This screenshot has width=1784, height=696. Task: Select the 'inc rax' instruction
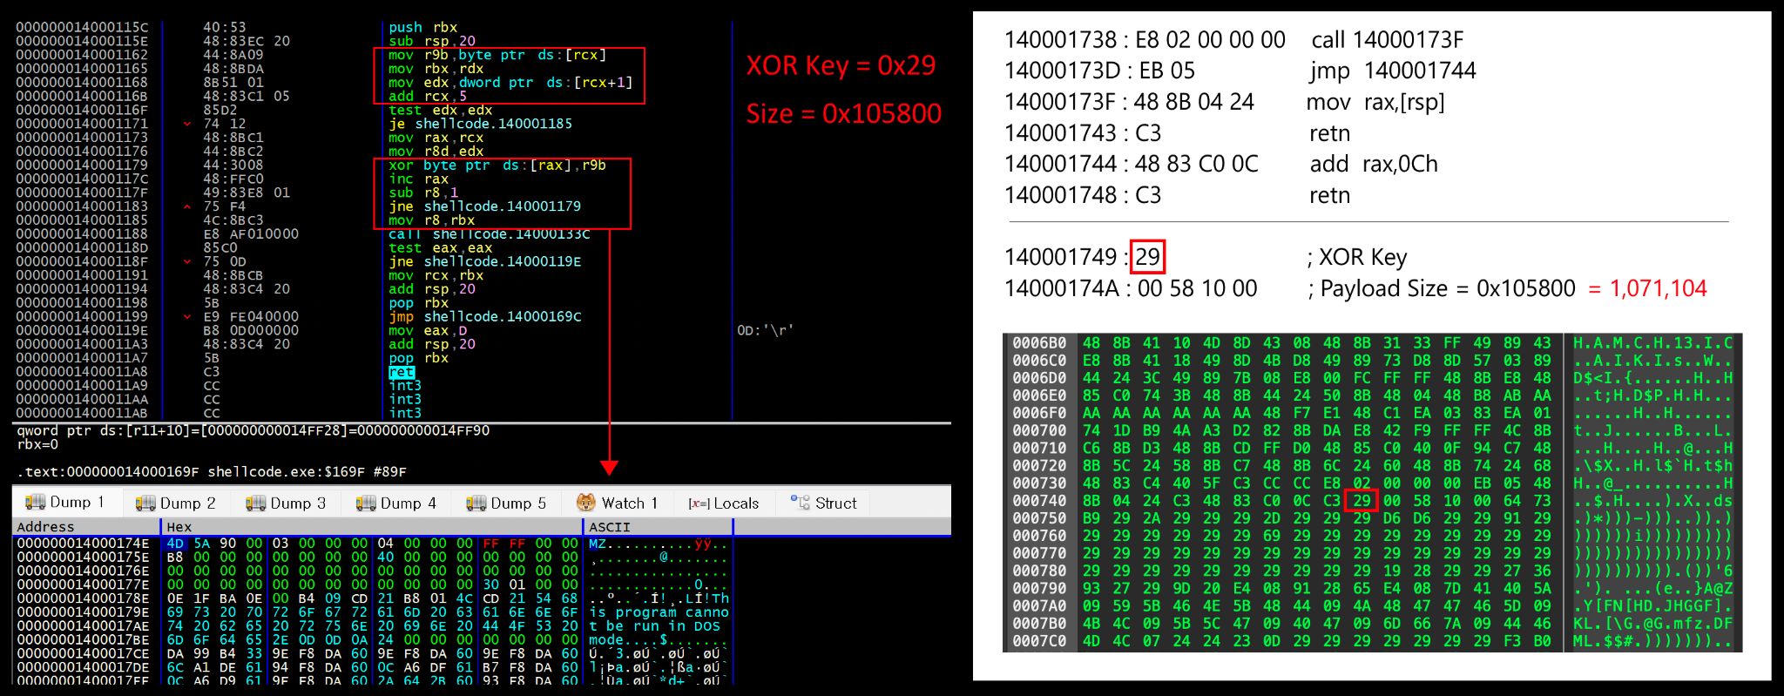coord(419,179)
